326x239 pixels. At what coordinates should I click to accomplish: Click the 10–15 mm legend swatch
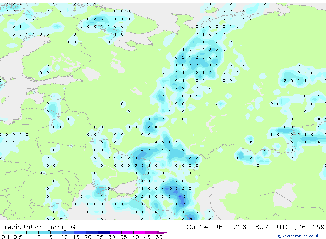click(x=68, y=232)
